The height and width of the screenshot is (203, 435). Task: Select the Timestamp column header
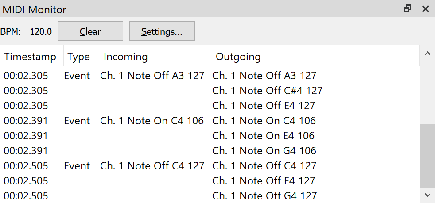[30, 57]
